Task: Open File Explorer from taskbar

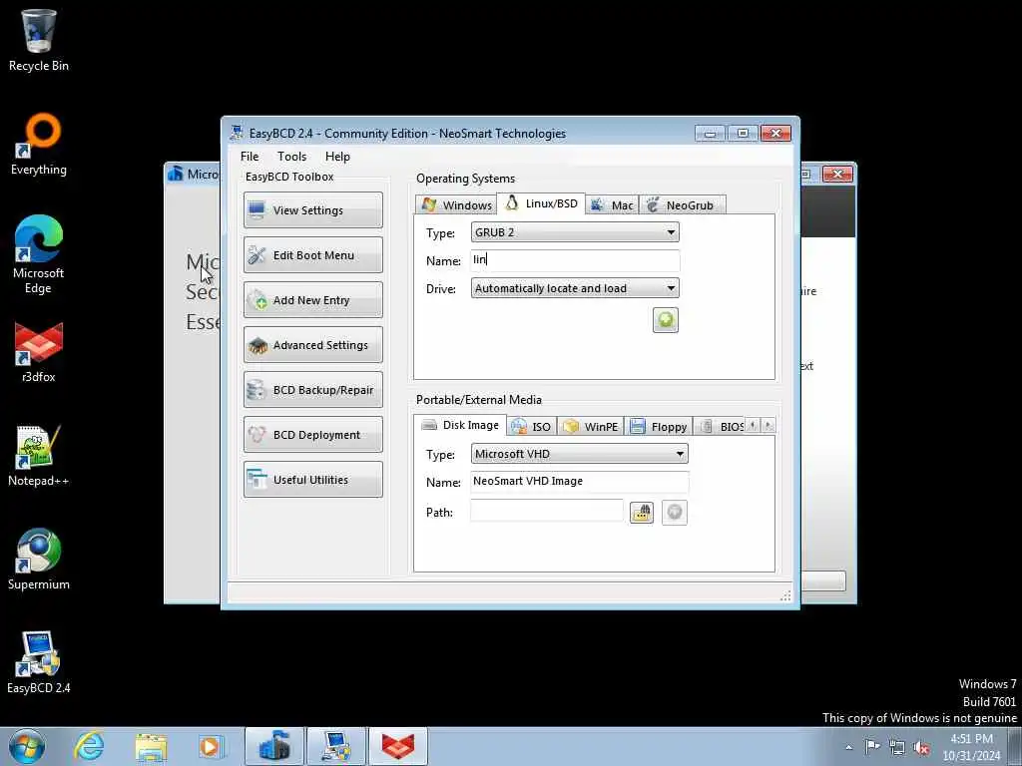Action: 151,746
